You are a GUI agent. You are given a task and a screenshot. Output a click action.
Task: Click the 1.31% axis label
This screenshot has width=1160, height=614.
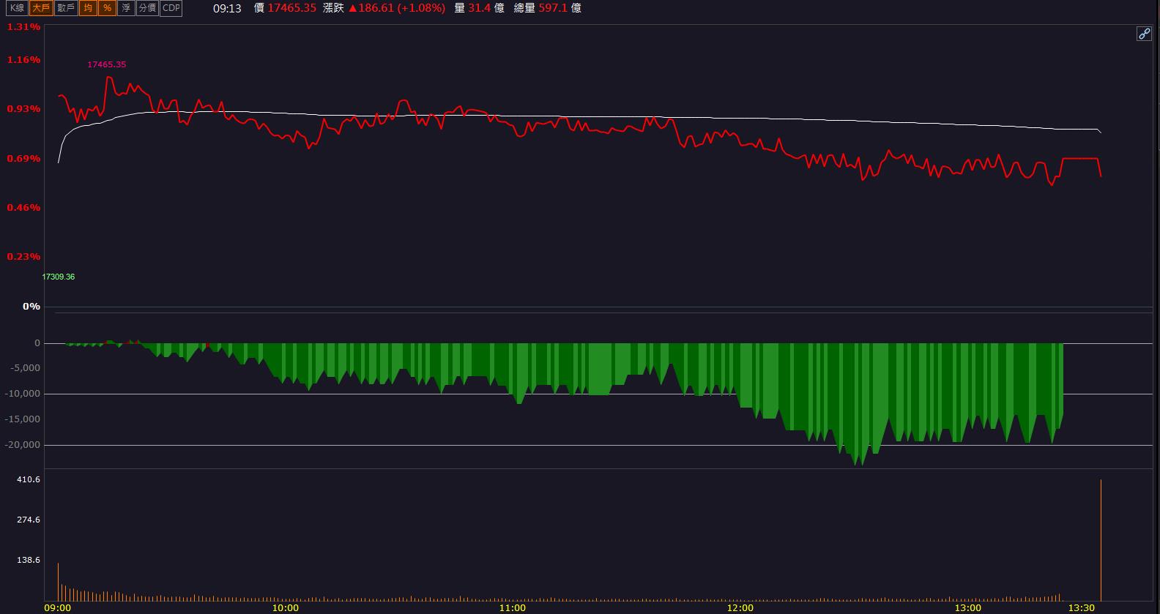[23, 27]
